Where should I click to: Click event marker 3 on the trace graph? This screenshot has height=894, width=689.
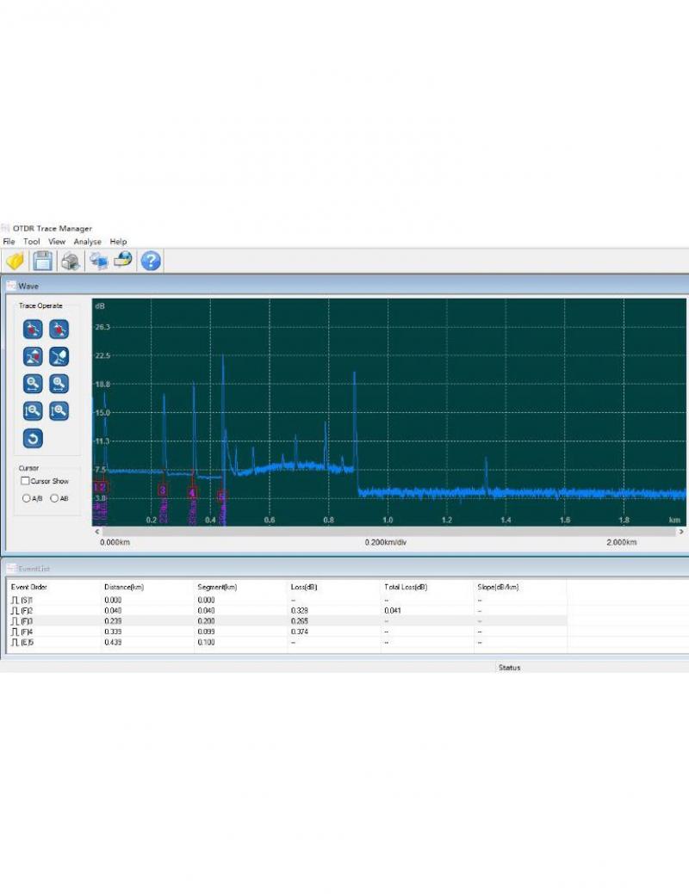[x=163, y=490]
